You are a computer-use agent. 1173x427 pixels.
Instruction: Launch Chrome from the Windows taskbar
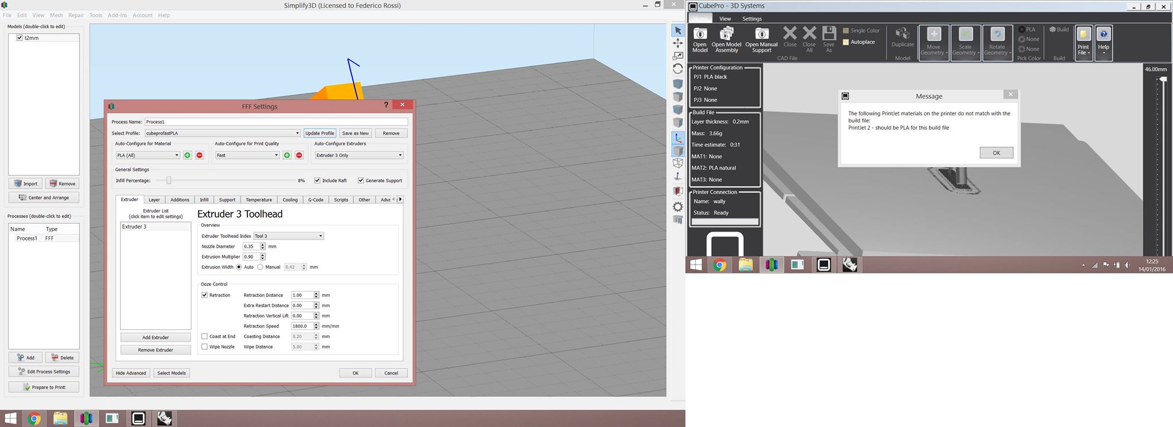point(34,419)
